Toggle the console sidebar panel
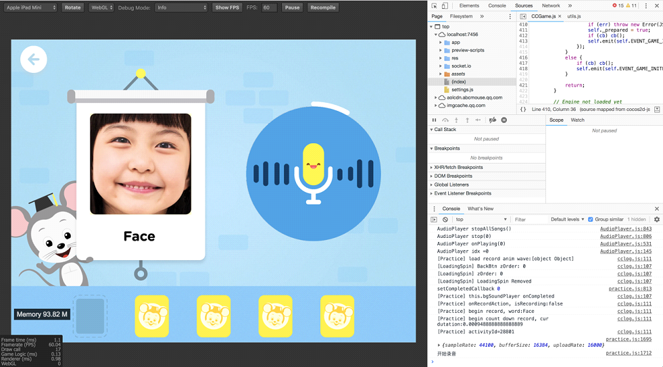The height and width of the screenshot is (367, 663). tap(434, 220)
